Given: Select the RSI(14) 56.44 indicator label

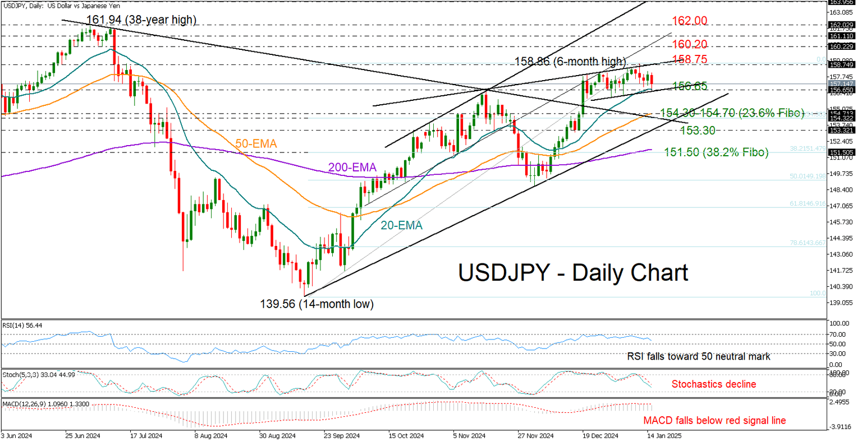Looking at the screenshot, I should coord(22,324).
